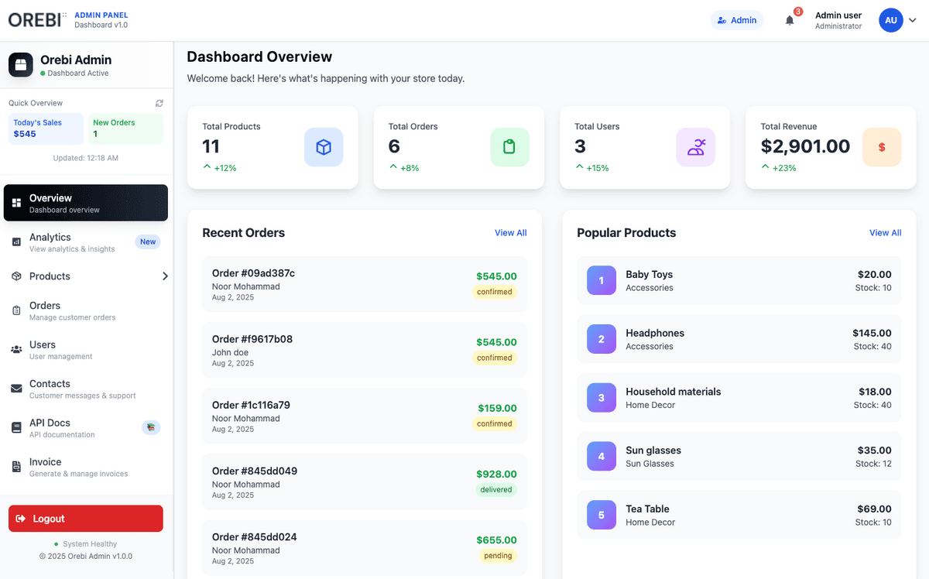
Task: Click the Dashboard Overview heading
Action: click(x=259, y=57)
